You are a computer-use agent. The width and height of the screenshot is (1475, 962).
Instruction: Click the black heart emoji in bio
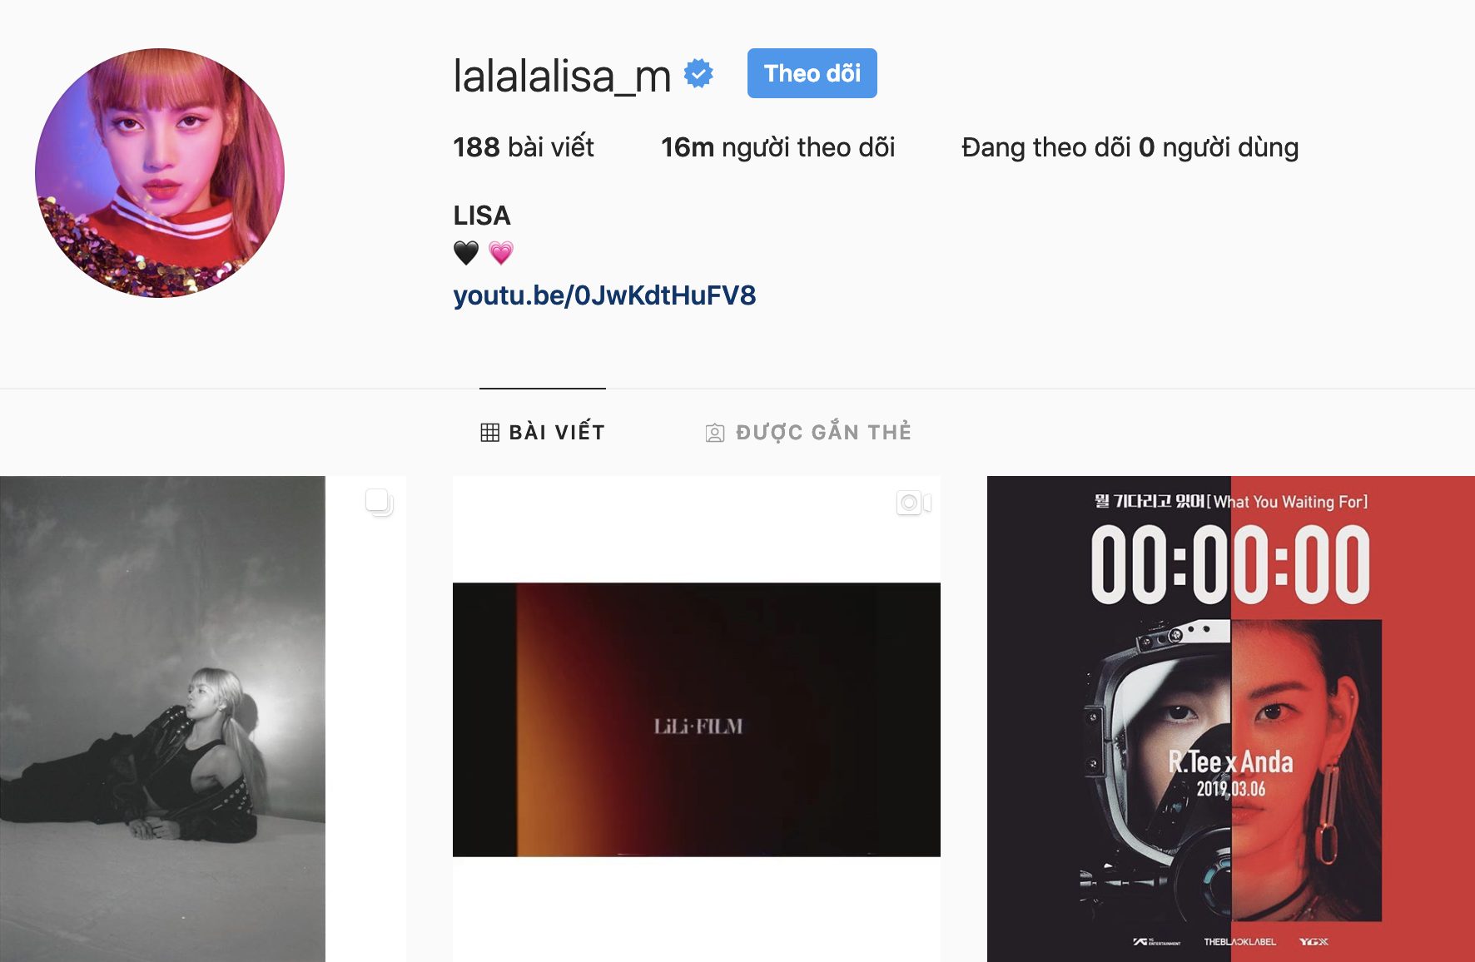[x=466, y=253]
